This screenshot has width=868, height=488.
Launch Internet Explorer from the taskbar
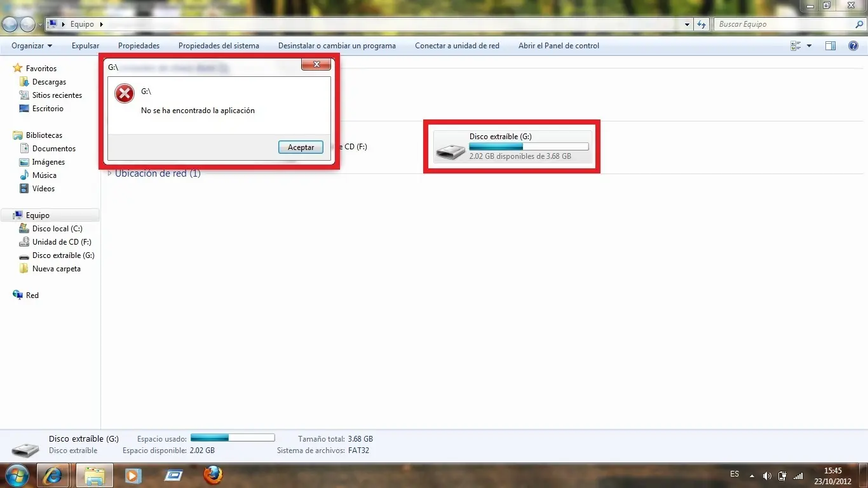pos(54,475)
